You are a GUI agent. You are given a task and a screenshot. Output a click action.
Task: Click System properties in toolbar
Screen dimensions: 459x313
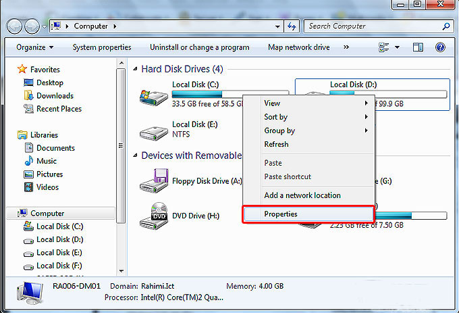(102, 47)
